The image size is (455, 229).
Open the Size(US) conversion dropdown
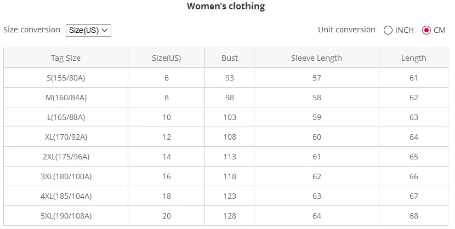(x=88, y=30)
